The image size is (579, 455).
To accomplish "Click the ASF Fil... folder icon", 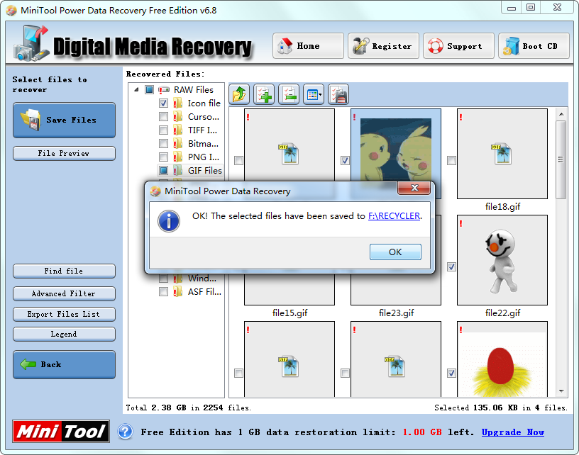I will (x=177, y=292).
